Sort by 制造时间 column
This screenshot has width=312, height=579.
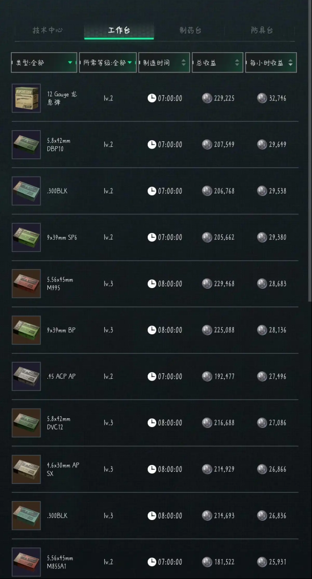pos(164,62)
